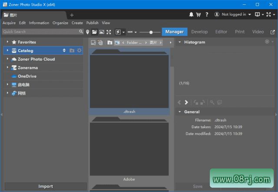
Task: Open the quick edit lightning dropdown arrow
Action: pos(123,32)
